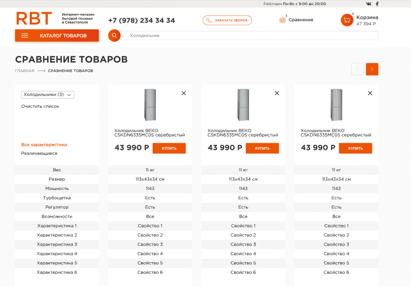Image resolution: width=411 pixels, height=288 pixels.
Task: Go to previous comparison slide arrow
Action: pyautogui.click(x=357, y=69)
